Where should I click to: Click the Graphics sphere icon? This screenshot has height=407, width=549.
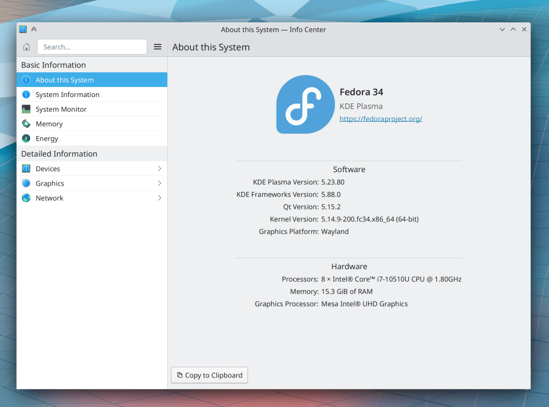point(26,183)
